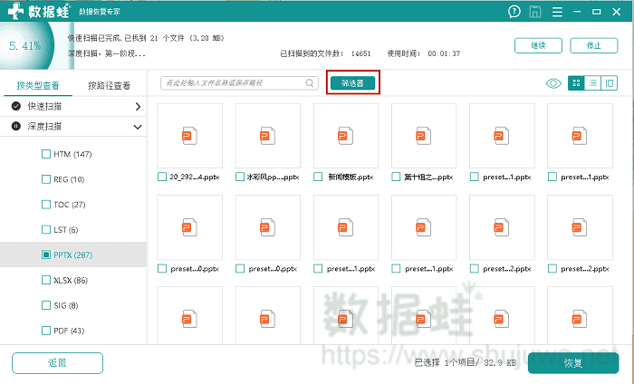Tick the LST (6) checkbox

point(46,230)
